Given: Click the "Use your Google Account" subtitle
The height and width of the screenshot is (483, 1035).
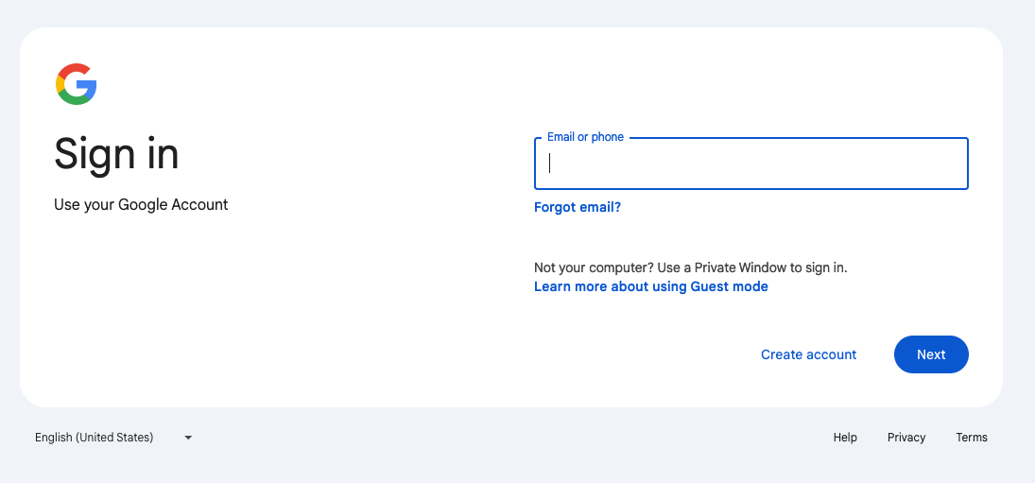Looking at the screenshot, I should coord(141,204).
